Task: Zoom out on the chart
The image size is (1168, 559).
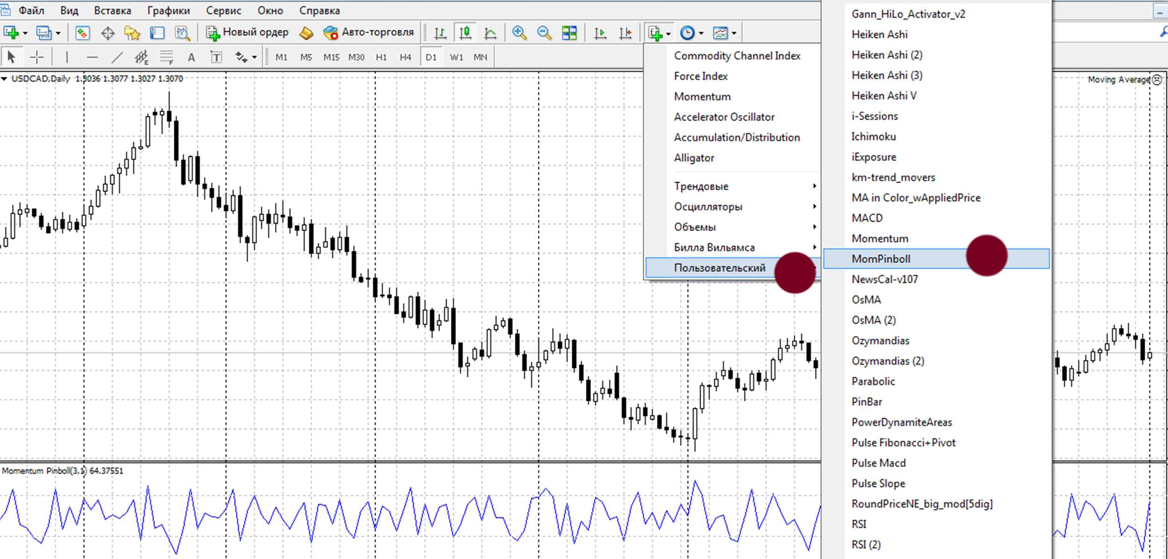Action: [544, 33]
